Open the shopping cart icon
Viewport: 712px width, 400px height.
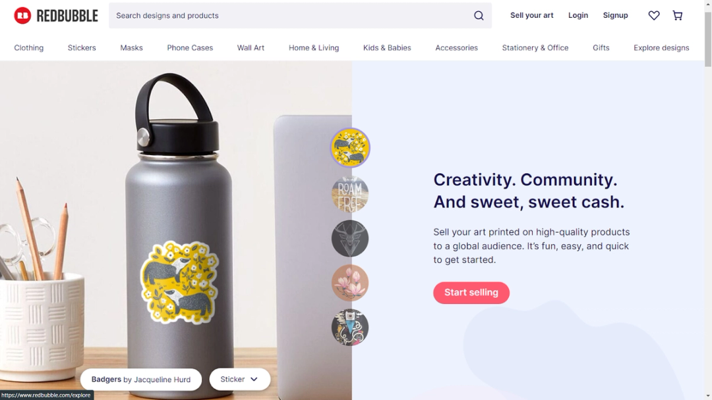coord(678,15)
